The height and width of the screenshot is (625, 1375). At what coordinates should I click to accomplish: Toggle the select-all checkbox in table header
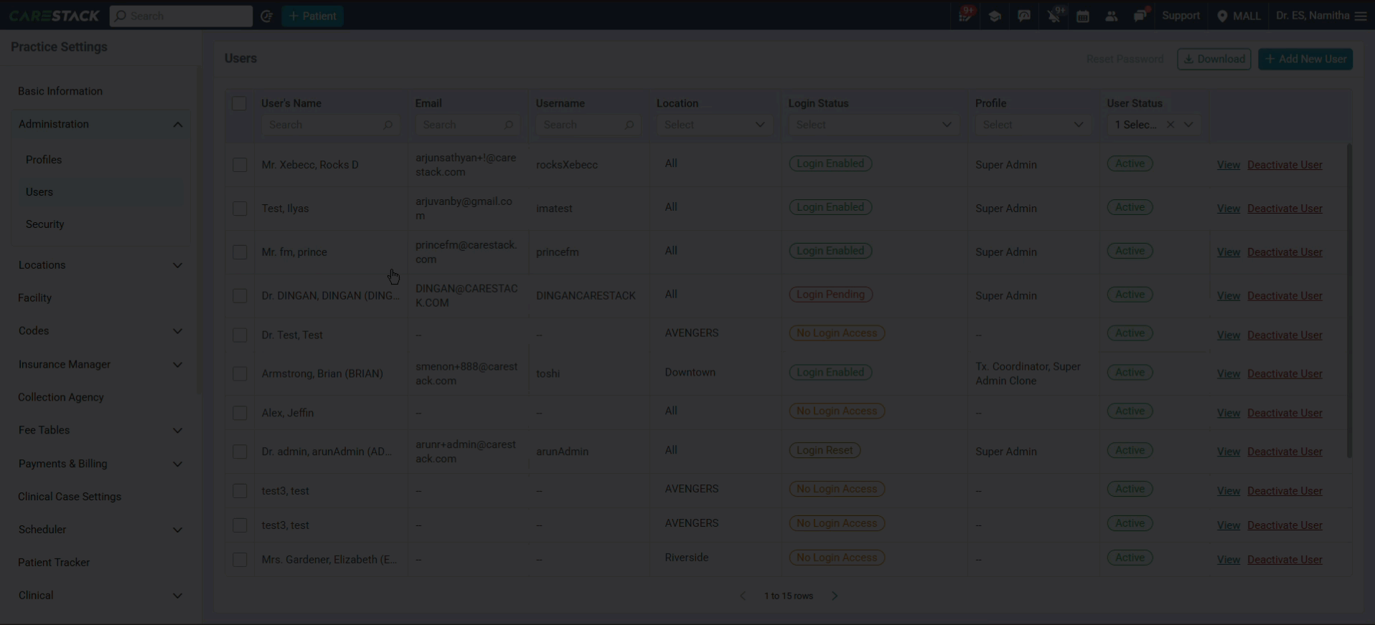point(240,103)
